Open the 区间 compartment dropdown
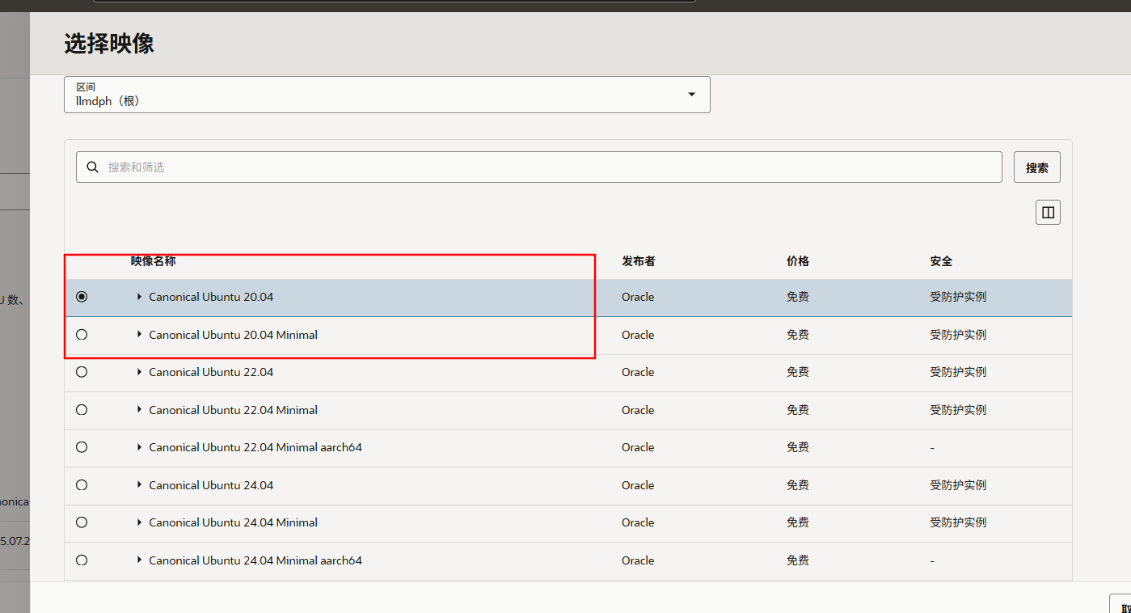Viewport: 1131px width, 613px height. tap(387, 95)
